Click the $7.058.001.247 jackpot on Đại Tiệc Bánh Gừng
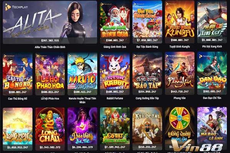 (x=147, y=40)
